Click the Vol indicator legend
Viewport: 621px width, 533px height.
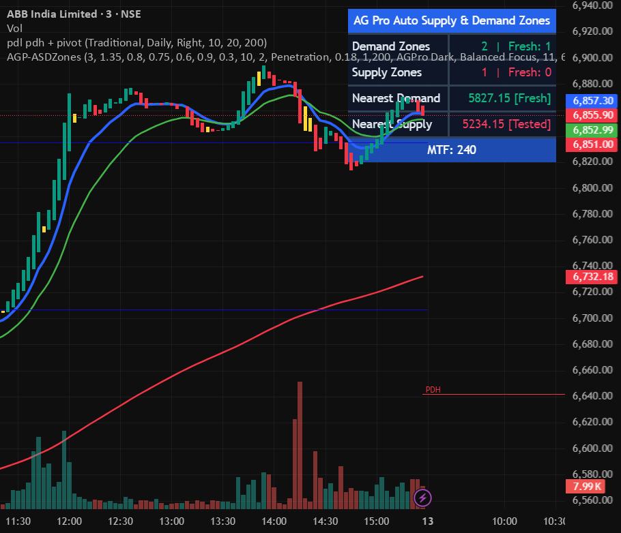click(14, 29)
